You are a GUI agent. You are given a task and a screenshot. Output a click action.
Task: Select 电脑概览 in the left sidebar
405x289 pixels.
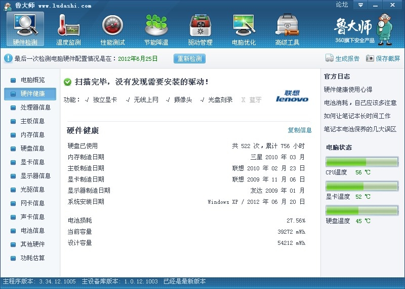coord(32,80)
